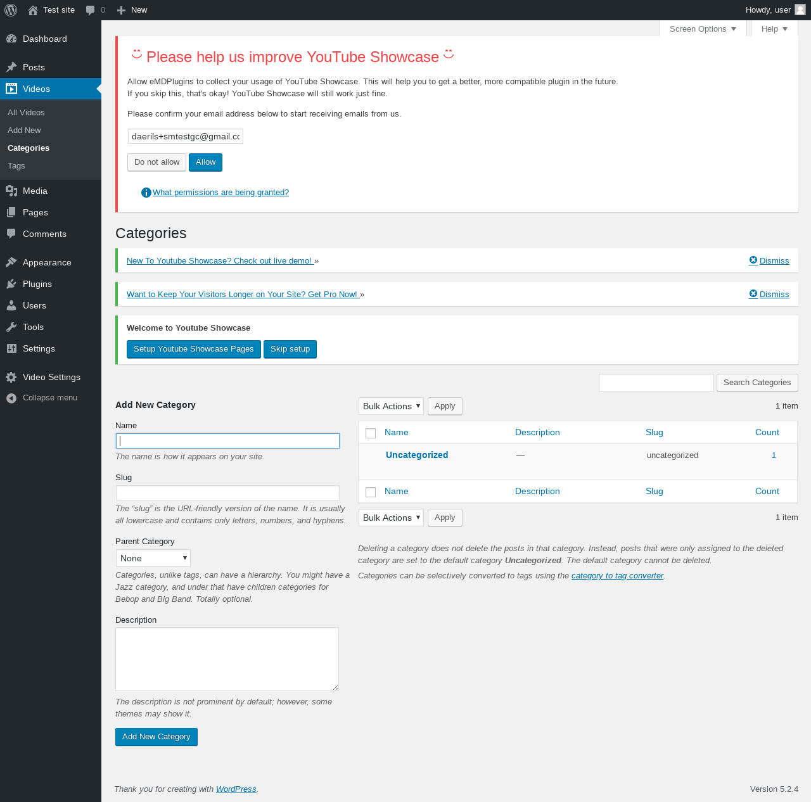Viewport: 811px width, 802px height.
Task: Click the info icon beside permissions link
Action: tap(146, 193)
